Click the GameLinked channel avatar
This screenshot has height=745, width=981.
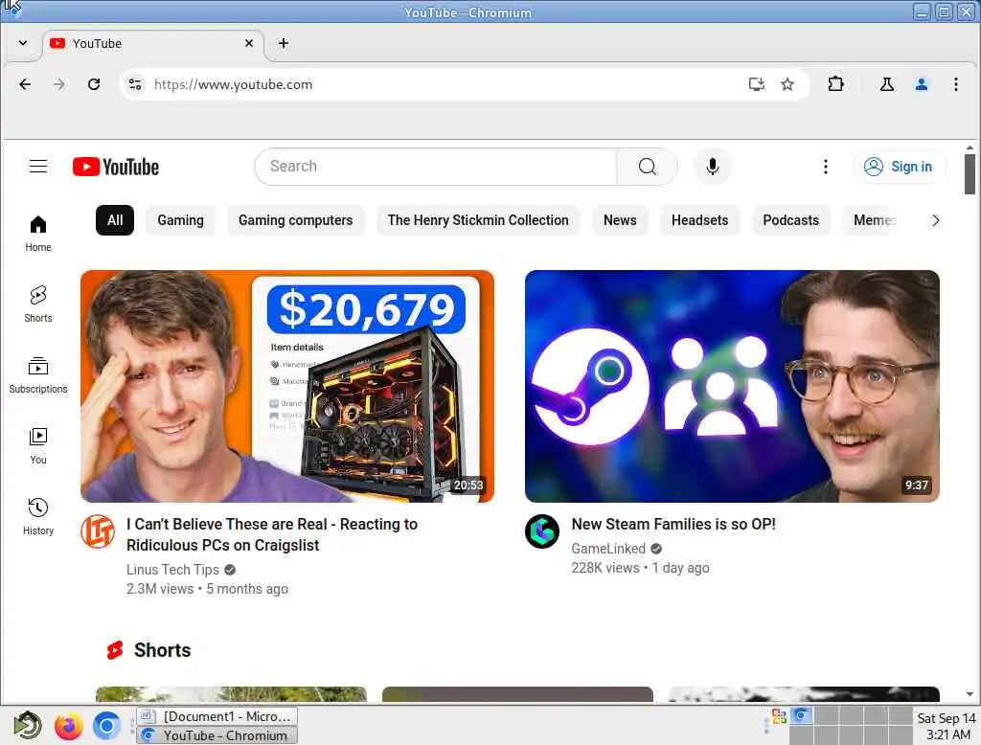click(542, 531)
